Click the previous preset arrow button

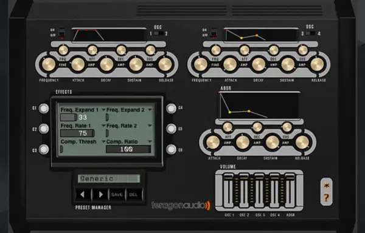(83, 195)
